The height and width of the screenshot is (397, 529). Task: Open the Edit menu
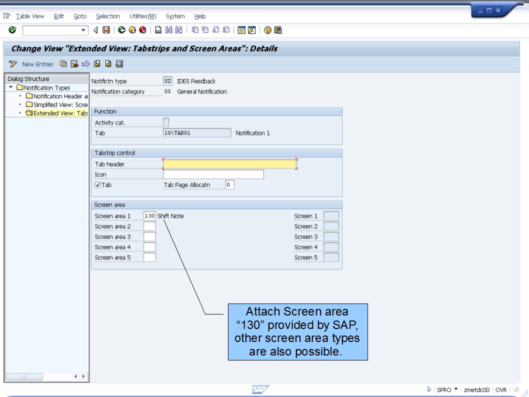coord(58,16)
